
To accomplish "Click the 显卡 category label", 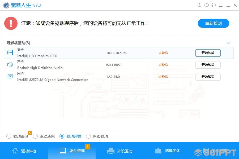I will pyautogui.click(x=20, y=50).
